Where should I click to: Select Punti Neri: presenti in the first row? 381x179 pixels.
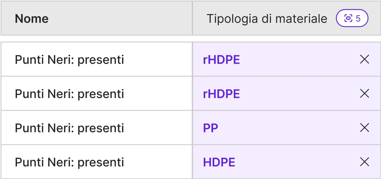(x=69, y=60)
